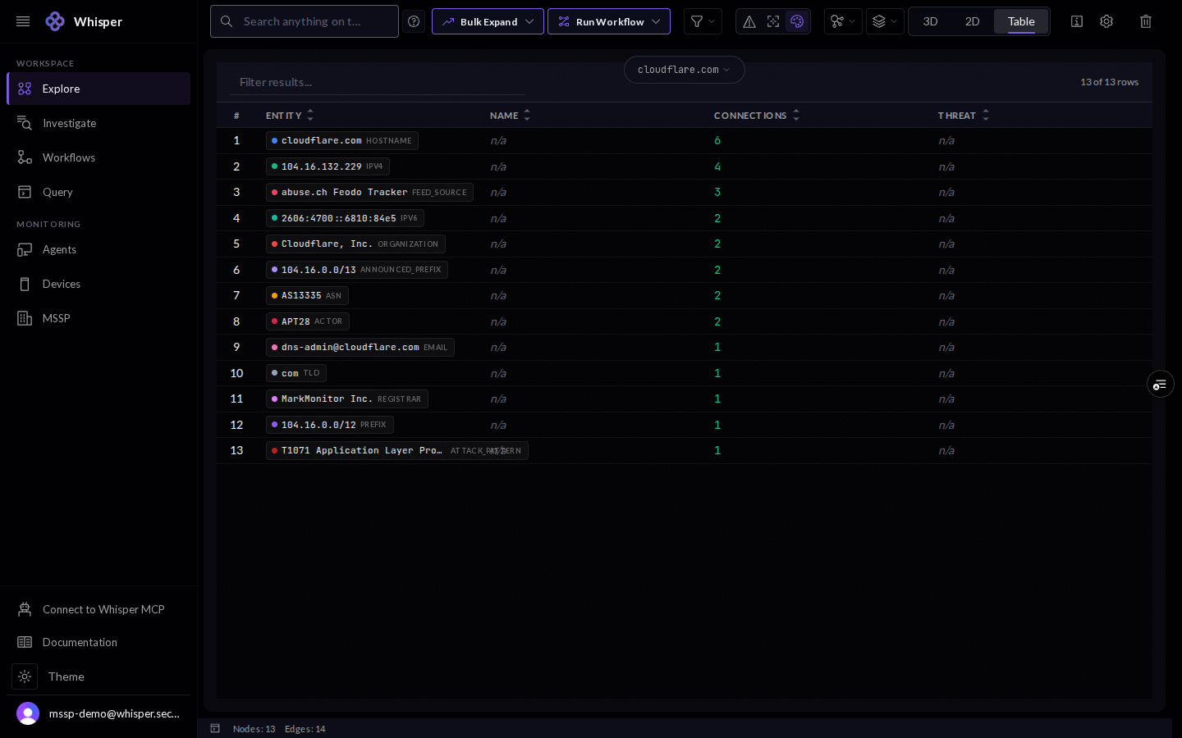Focus the search anything input

coord(305,21)
